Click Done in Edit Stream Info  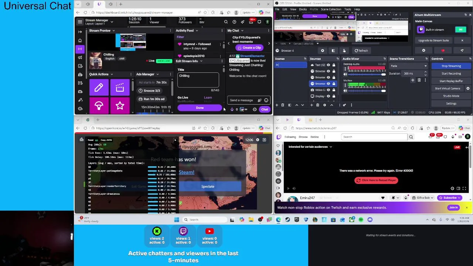pyautogui.click(x=200, y=108)
